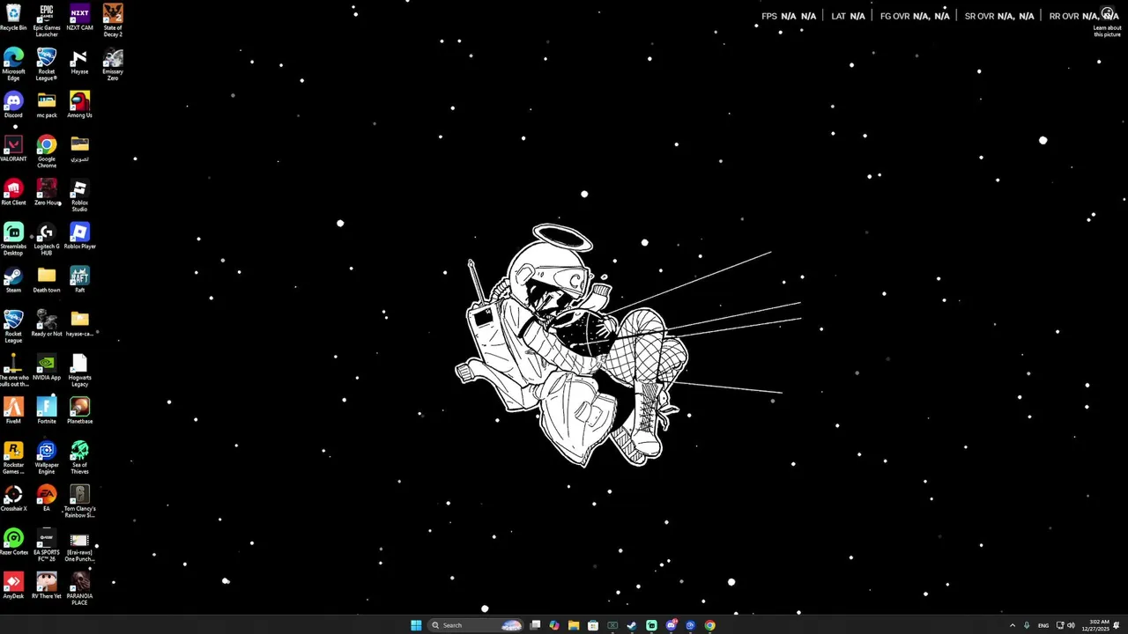Launch EA SPORTS FC 26 shortcut
The height and width of the screenshot is (634, 1128).
[47, 544]
